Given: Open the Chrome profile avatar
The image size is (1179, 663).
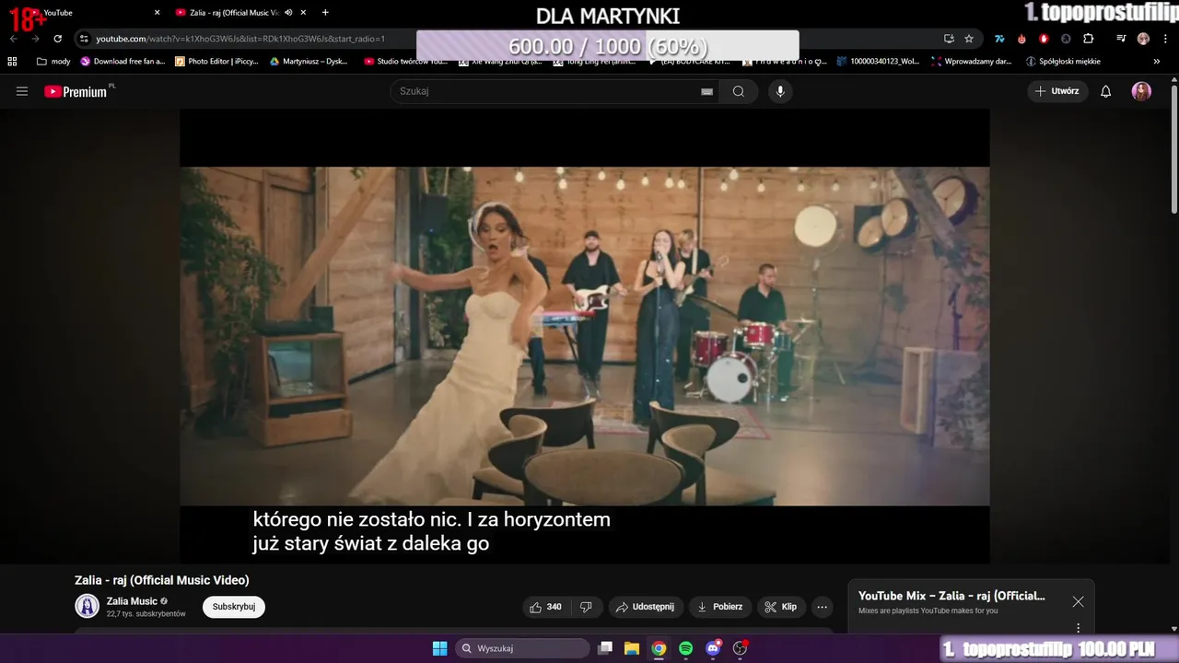Looking at the screenshot, I should click(1143, 39).
